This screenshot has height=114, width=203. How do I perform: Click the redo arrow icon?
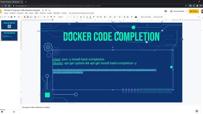9,17
